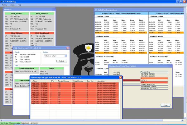Select the FDA_DJNews service header
This screenshot has width=187, height=125.
click(x=17, y=33)
